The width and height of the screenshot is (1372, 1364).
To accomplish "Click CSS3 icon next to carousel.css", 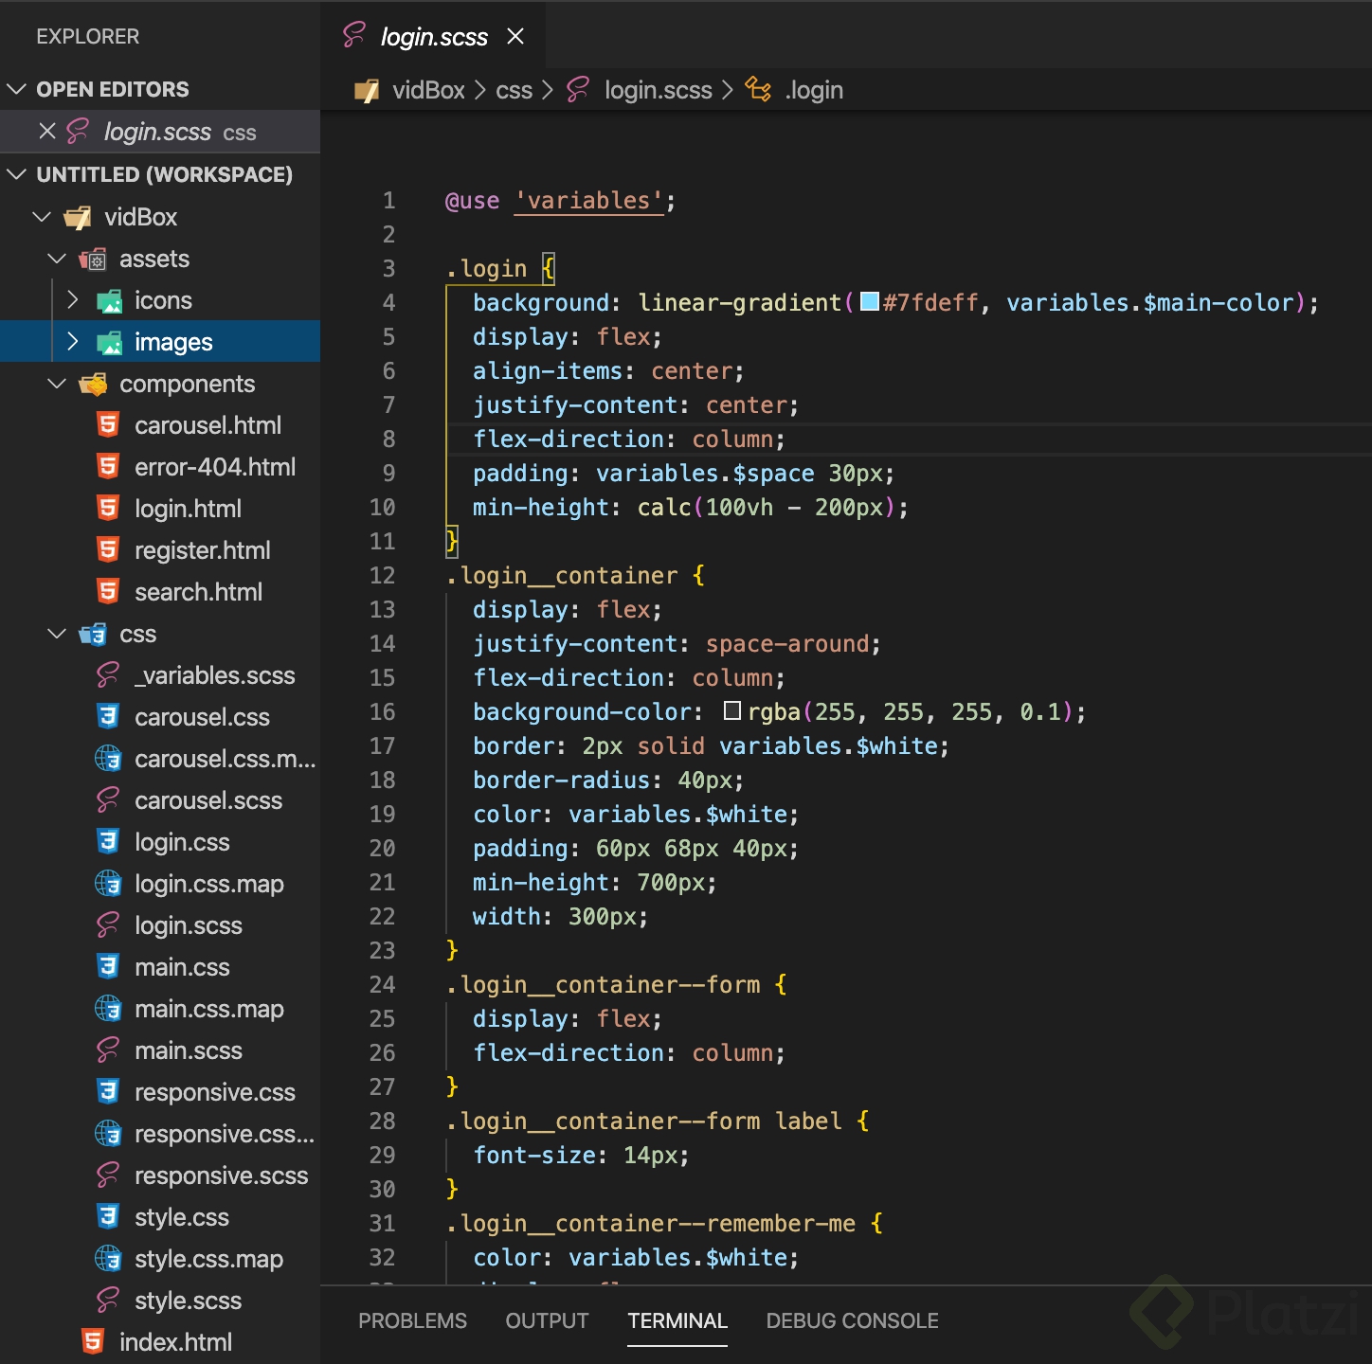I will point(109,717).
